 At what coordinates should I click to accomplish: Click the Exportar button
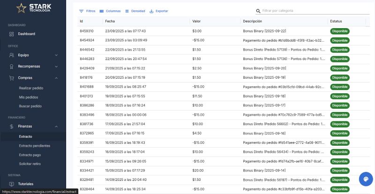coord(158,11)
